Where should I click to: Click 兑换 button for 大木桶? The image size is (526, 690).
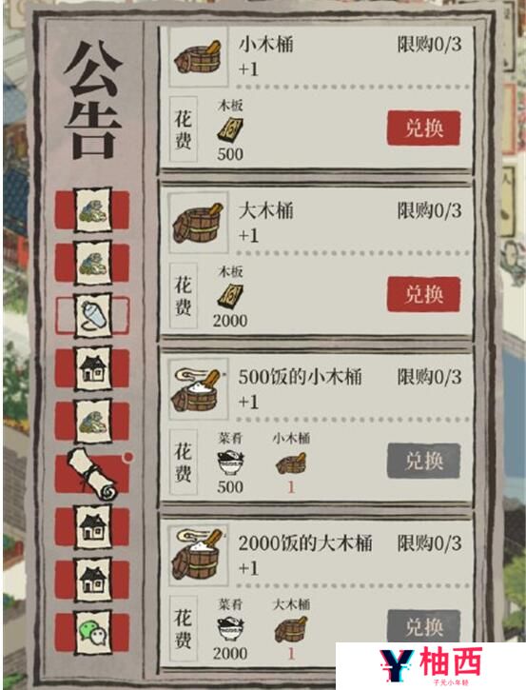[423, 294]
